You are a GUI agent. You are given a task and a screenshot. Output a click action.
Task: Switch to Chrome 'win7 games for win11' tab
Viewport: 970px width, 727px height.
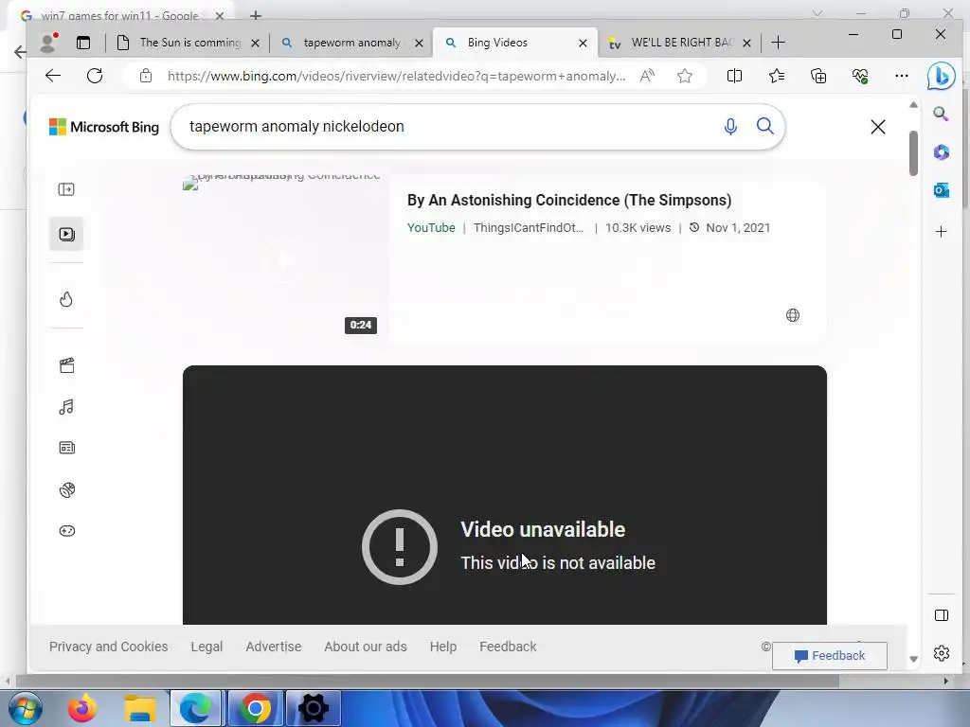(120, 15)
